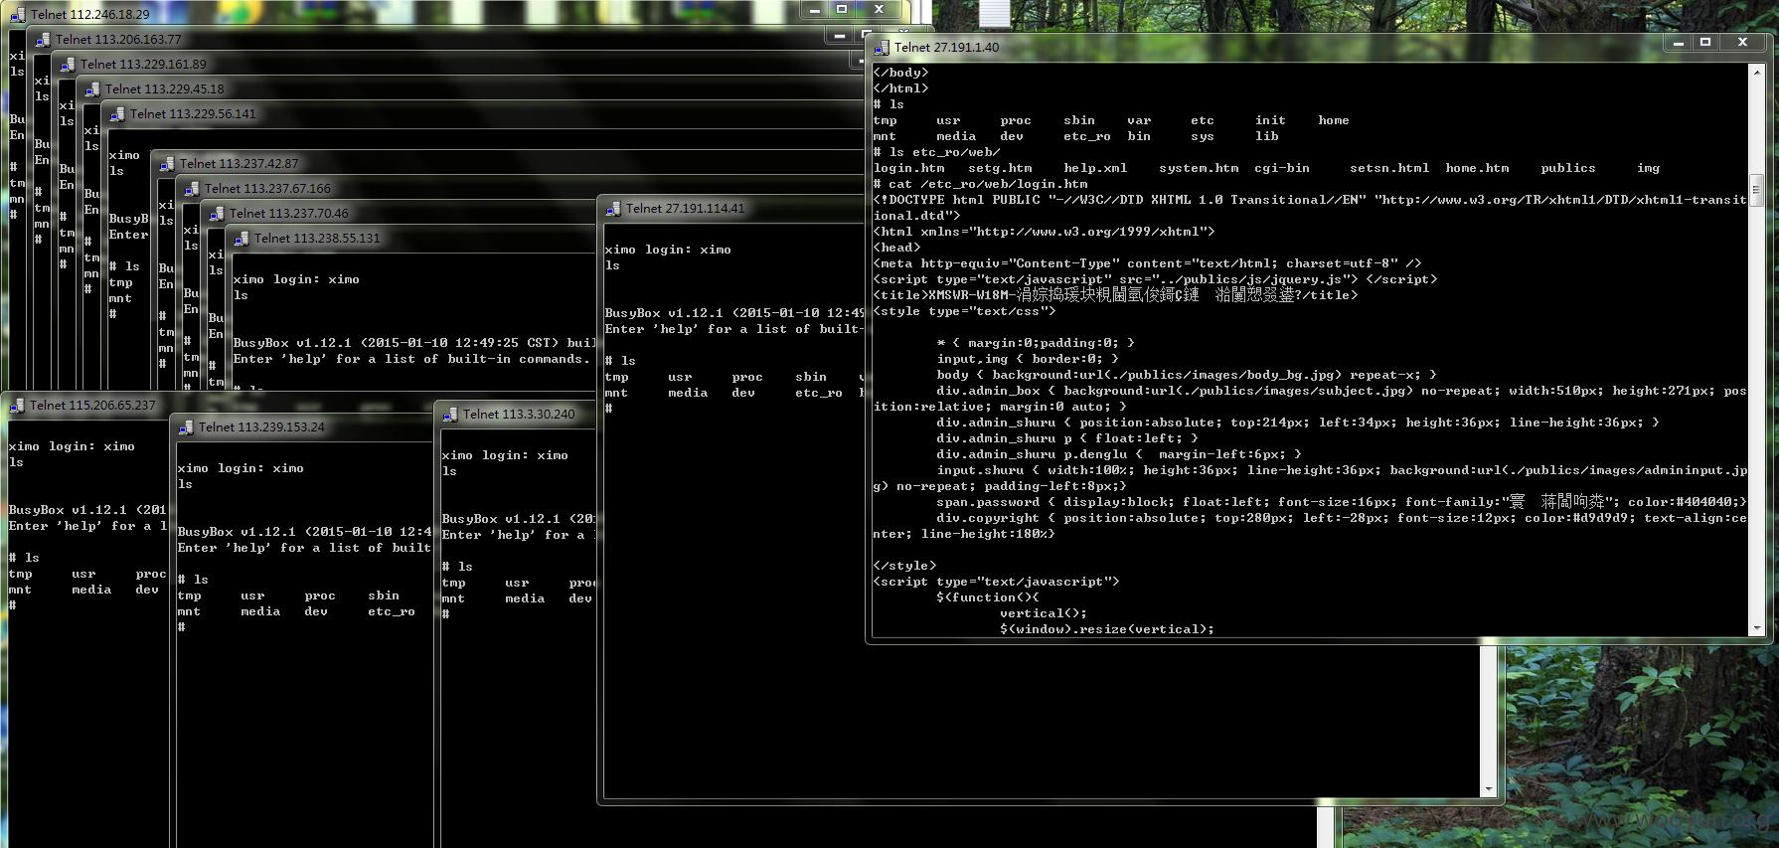
Task: Click 'ximo login: ximo' in Telnet 113.239.153.24
Action: coord(241,468)
